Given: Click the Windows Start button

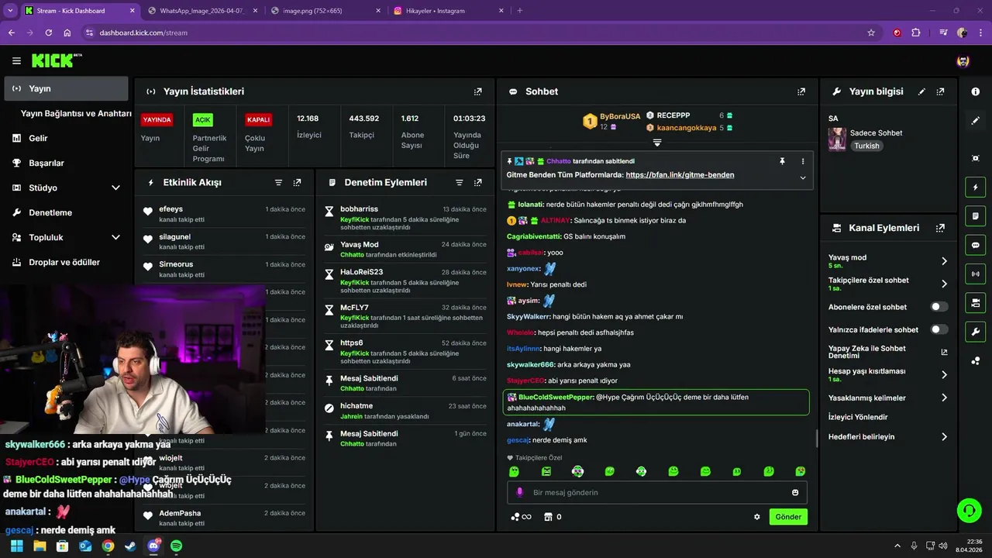Looking at the screenshot, I should pos(16,546).
